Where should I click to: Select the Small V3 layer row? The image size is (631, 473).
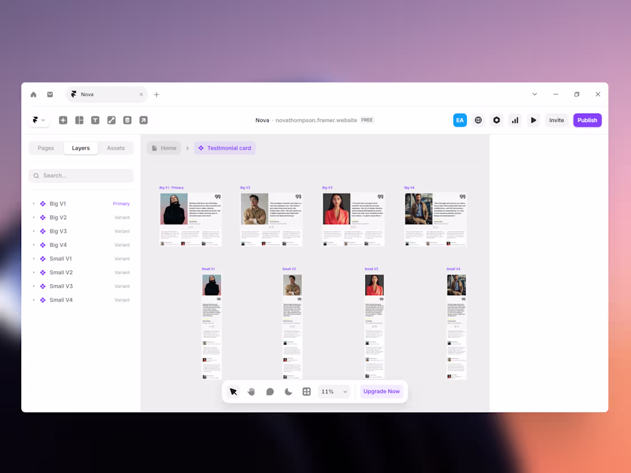pos(81,286)
